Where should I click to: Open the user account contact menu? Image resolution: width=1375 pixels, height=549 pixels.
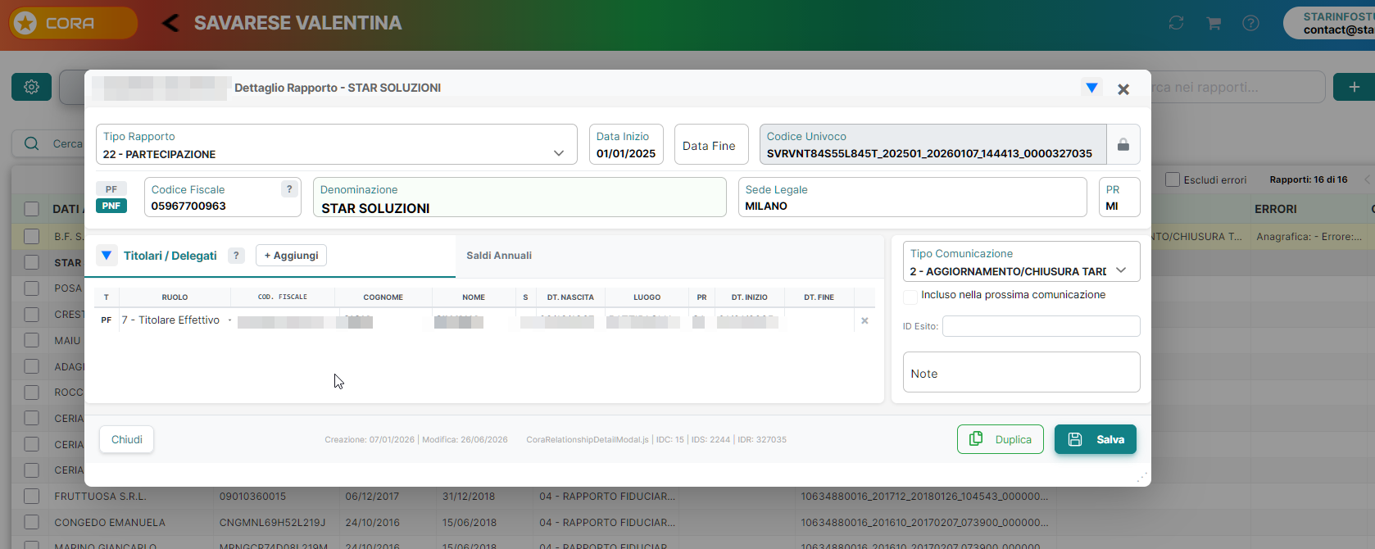[1329, 23]
